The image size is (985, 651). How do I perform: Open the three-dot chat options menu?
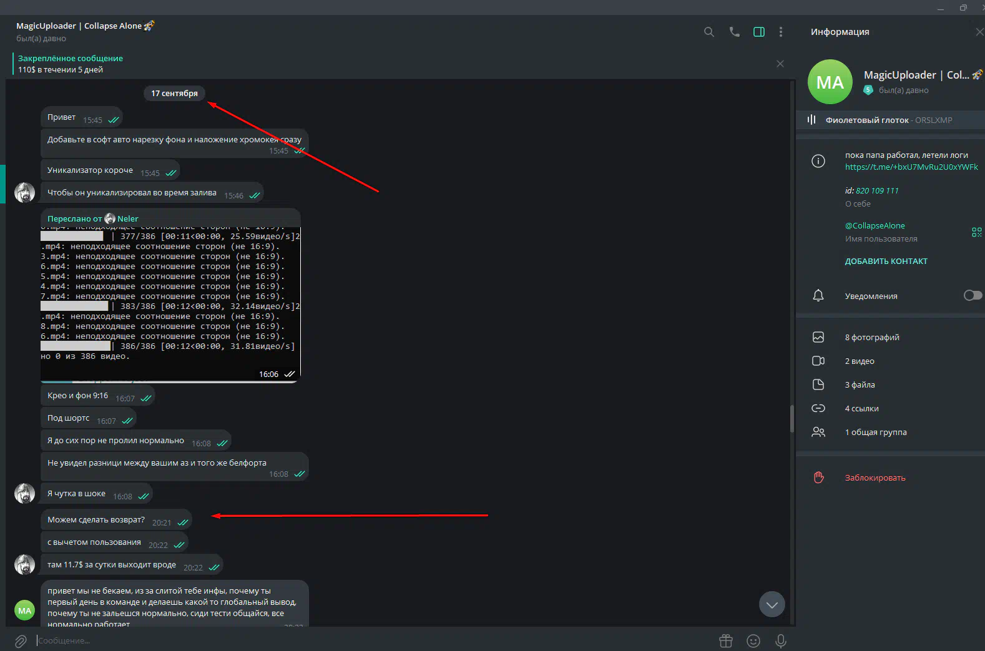click(780, 32)
